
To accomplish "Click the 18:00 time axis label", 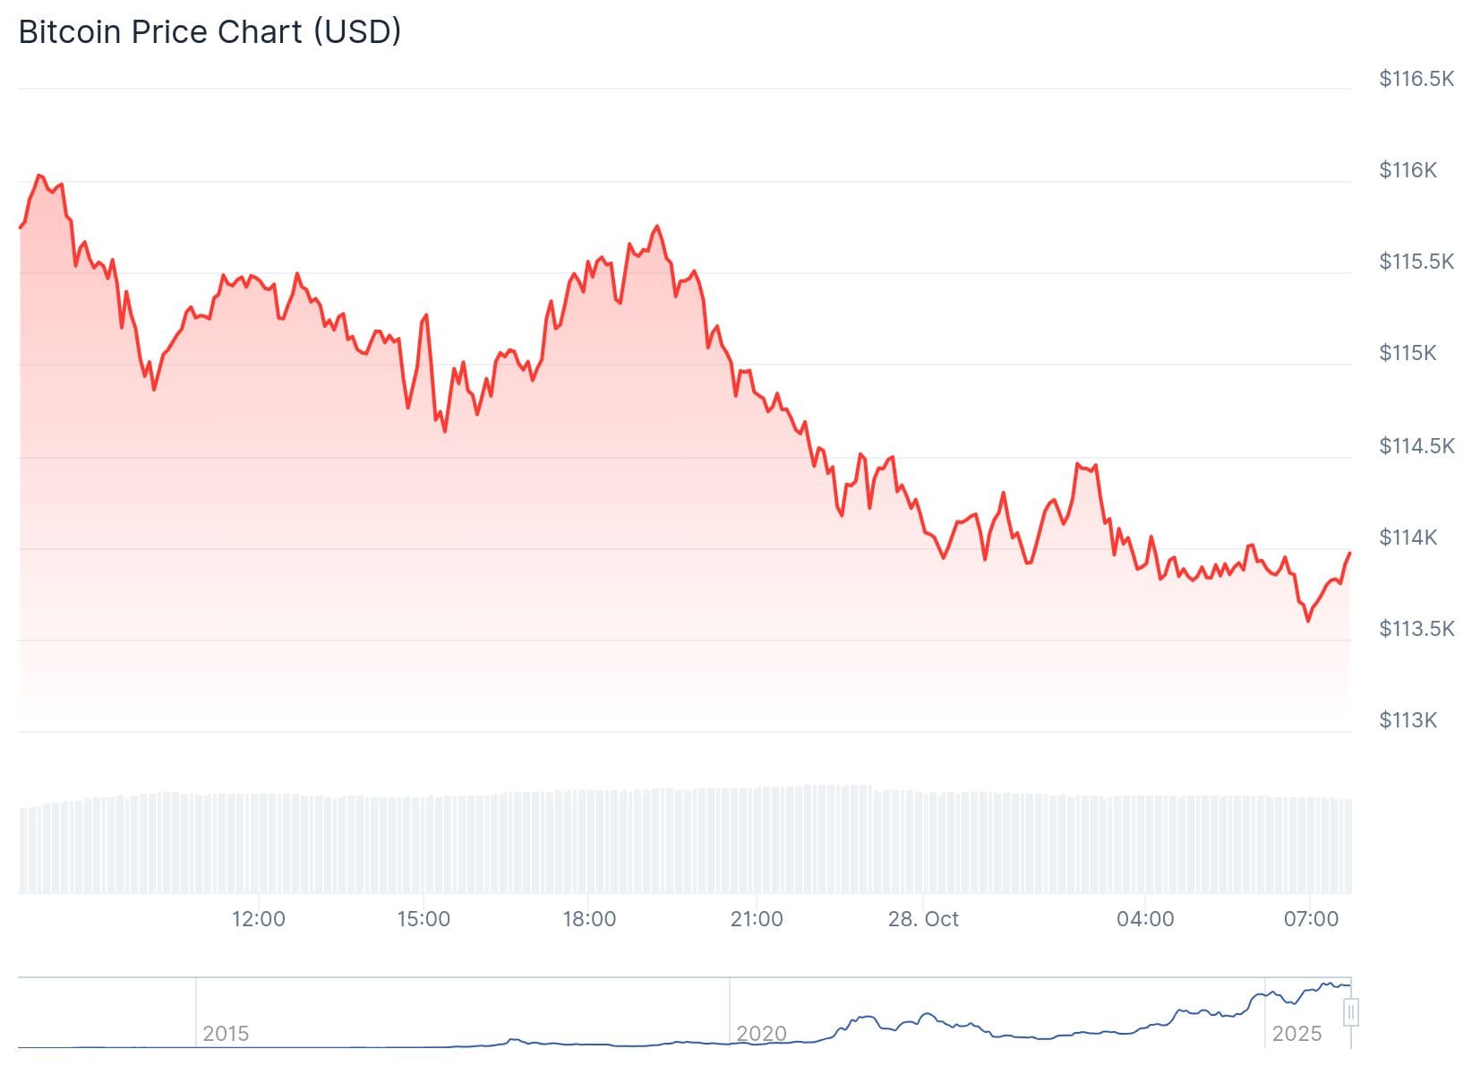I will (589, 919).
